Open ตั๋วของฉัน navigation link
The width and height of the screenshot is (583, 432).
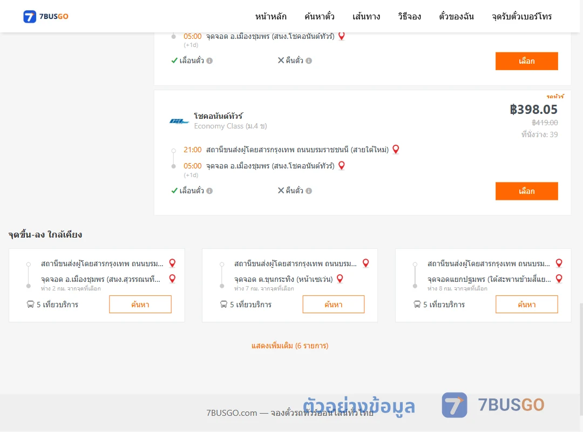point(456,16)
